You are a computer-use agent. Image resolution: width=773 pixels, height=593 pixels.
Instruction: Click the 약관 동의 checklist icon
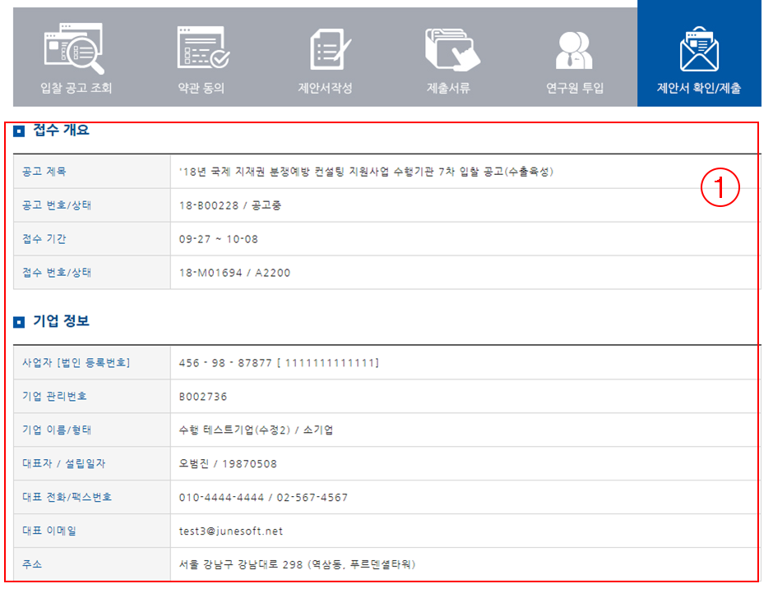click(x=203, y=48)
